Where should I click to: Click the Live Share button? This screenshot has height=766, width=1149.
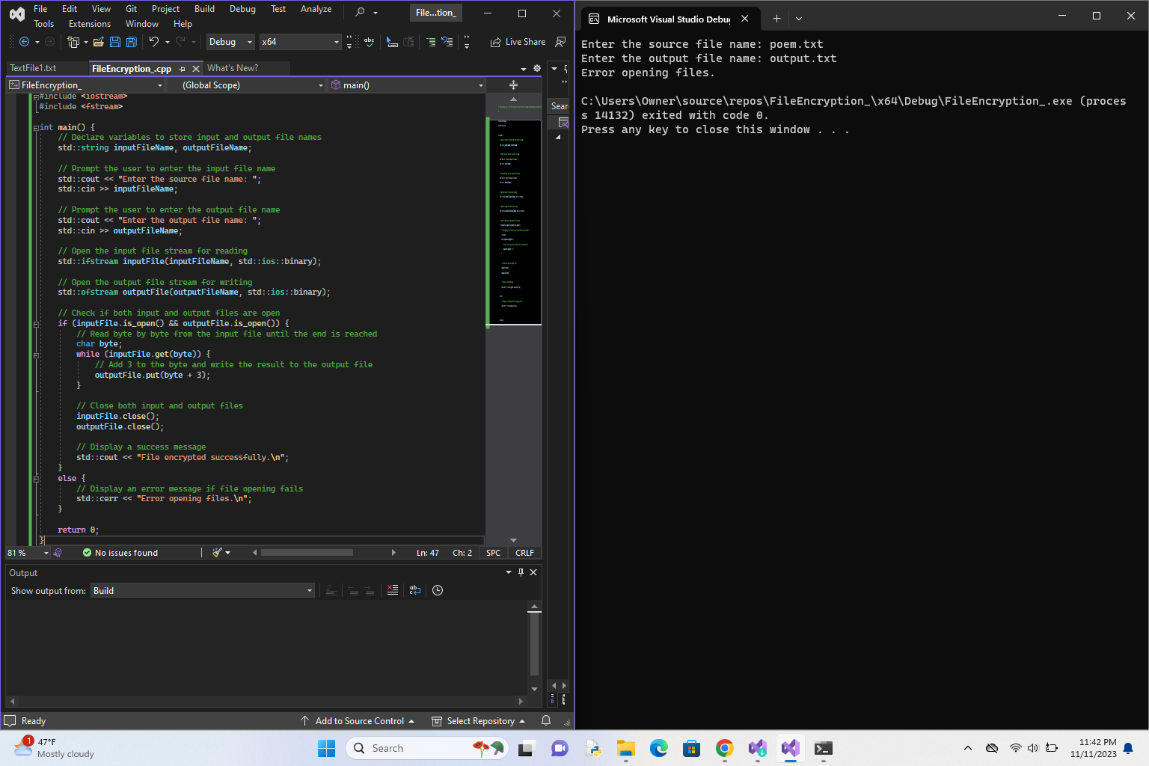point(518,42)
